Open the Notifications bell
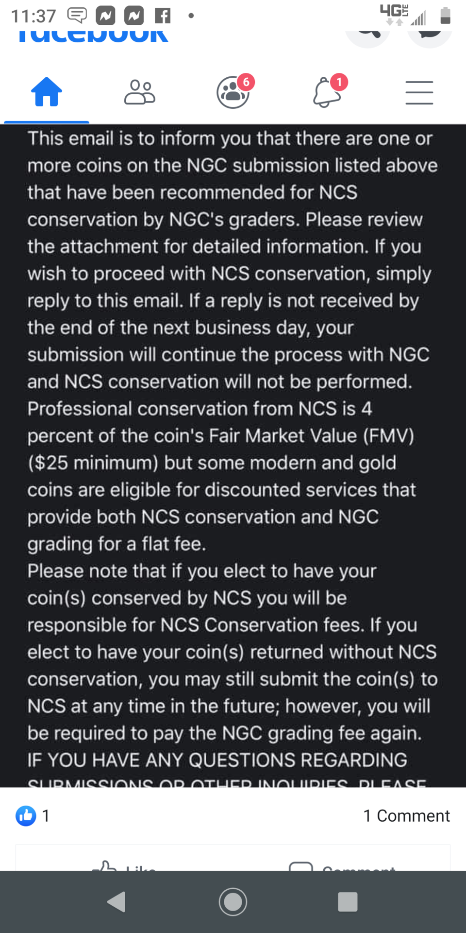 (x=327, y=92)
